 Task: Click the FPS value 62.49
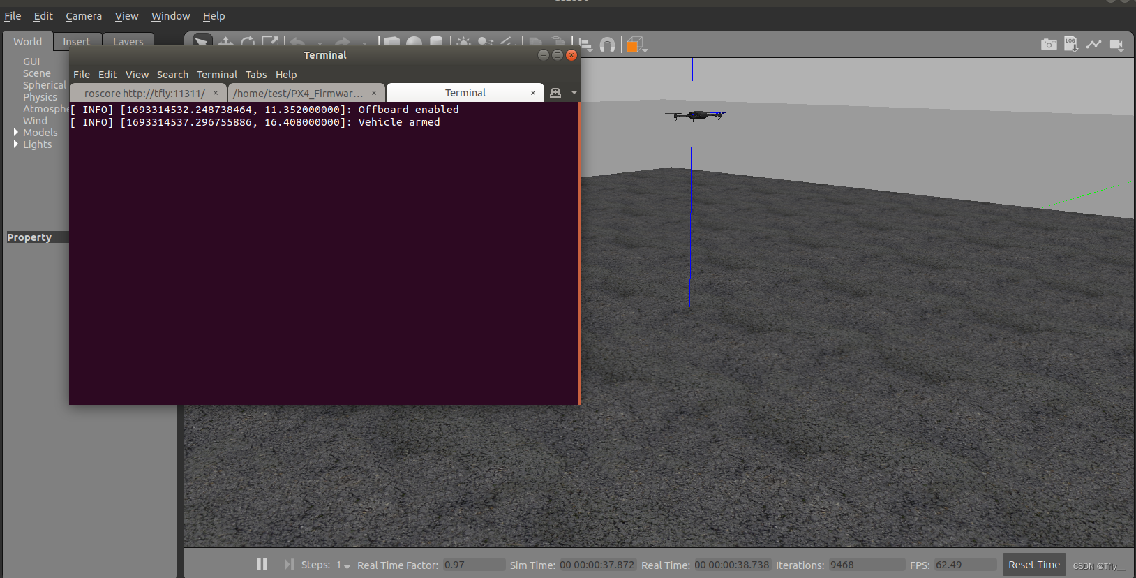pos(966,565)
